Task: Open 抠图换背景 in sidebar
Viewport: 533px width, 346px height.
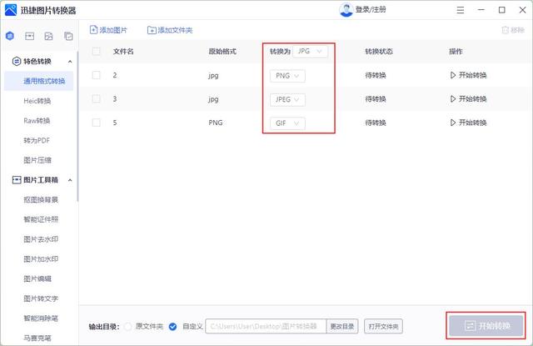Action: [x=41, y=199]
